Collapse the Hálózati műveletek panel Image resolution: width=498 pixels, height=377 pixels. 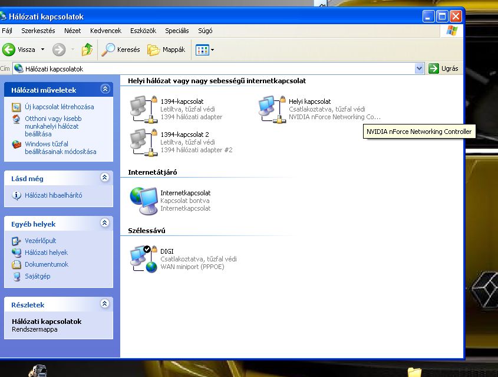pyautogui.click(x=105, y=89)
